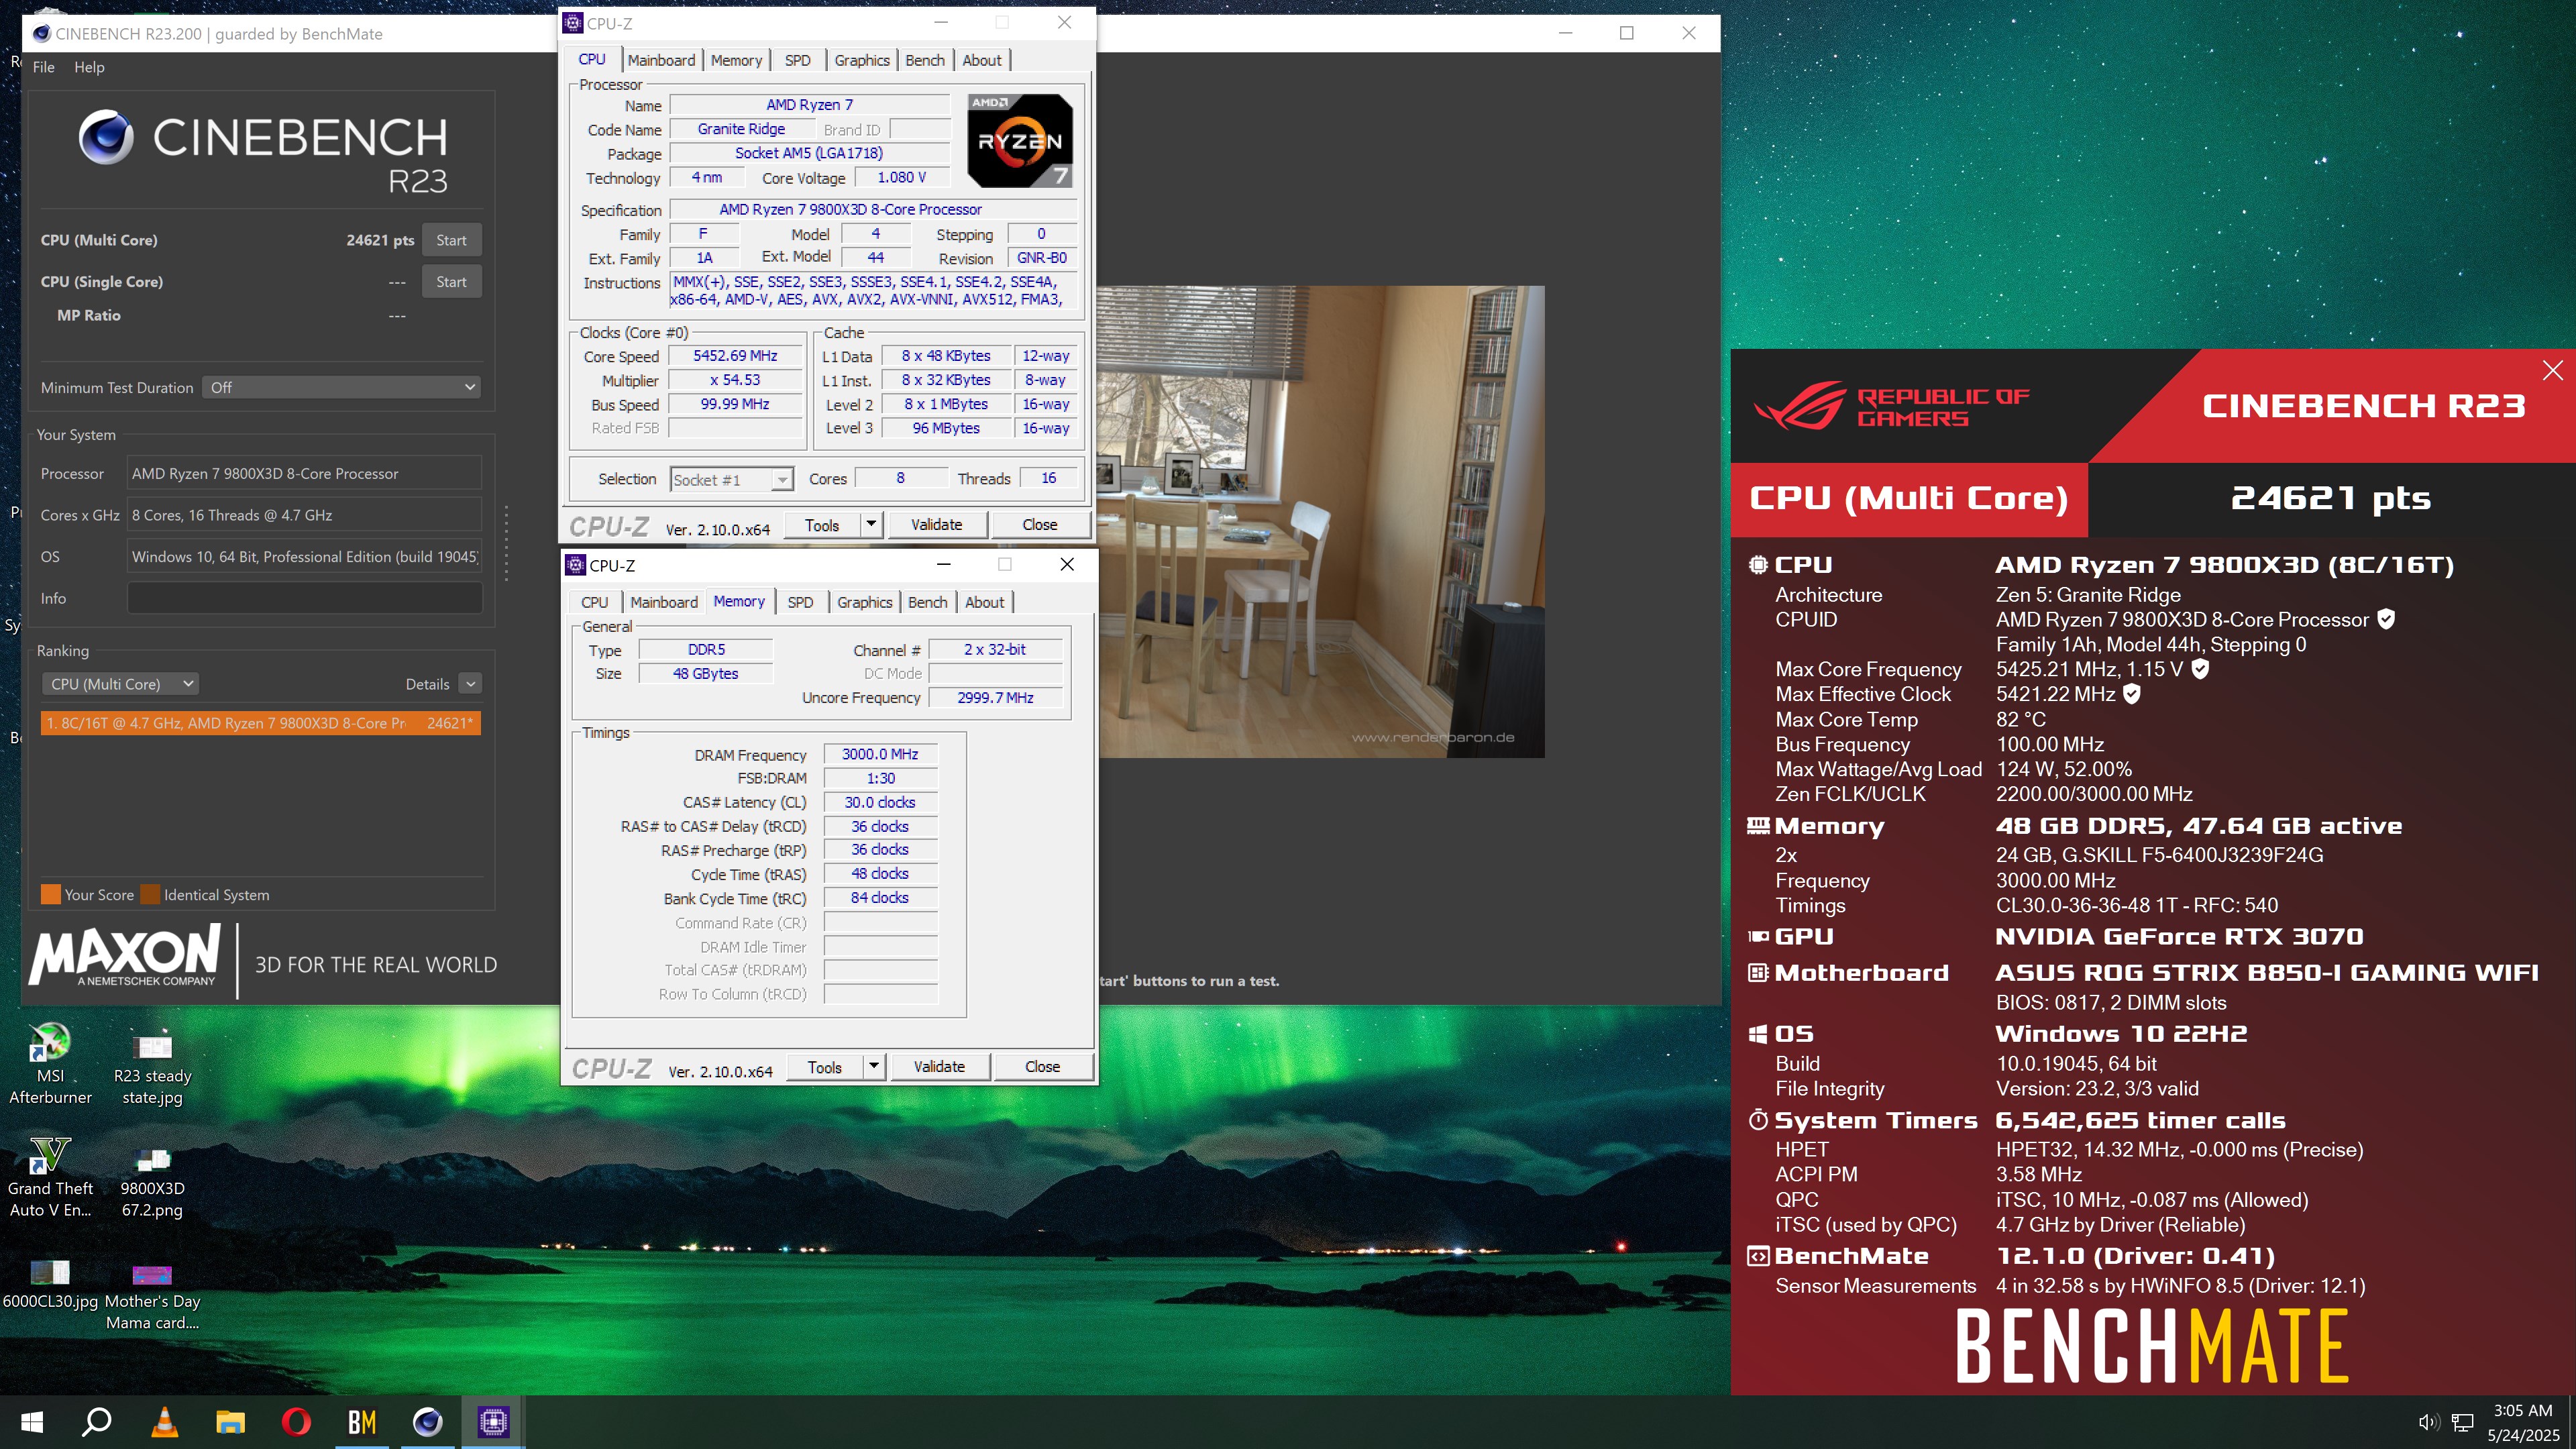
Task: Switch to SPD tab in upper CPU-Z
Action: tap(798, 60)
